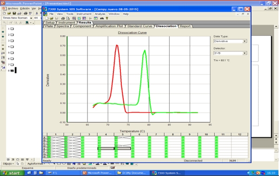
Task: Click the Help question mark toolbar icon
Action: click(107, 18)
